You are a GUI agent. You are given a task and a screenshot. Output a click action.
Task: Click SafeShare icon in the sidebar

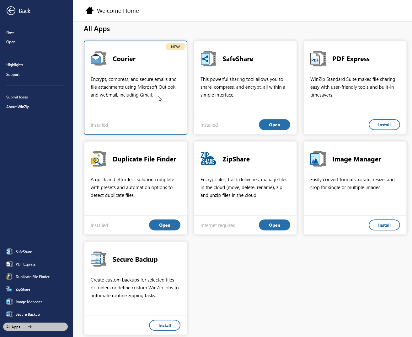tap(9, 251)
